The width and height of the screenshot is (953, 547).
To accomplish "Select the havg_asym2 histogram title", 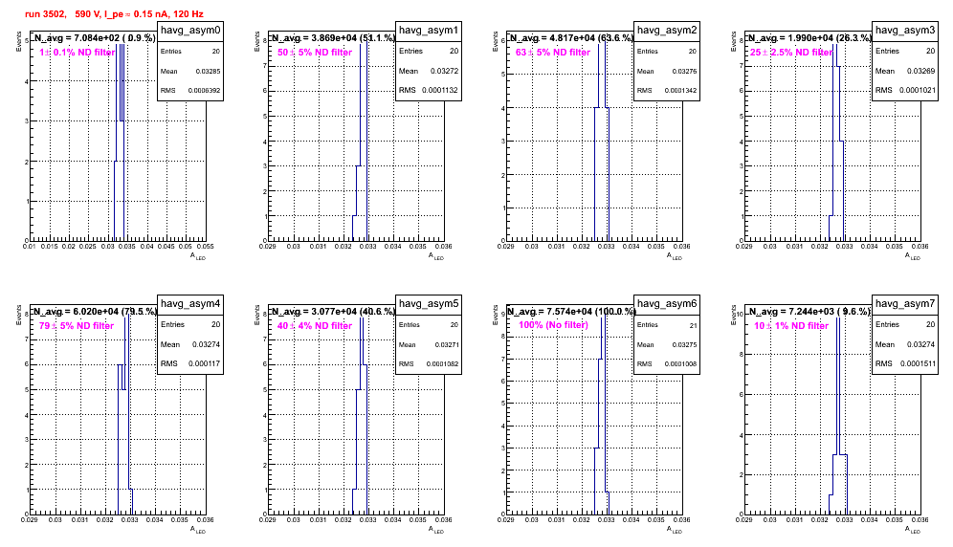I will coord(667,31).
